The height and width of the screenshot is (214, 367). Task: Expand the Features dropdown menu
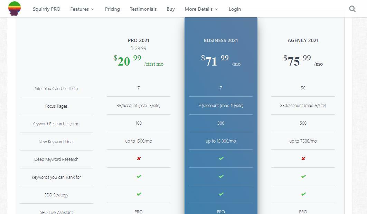tap(82, 9)
